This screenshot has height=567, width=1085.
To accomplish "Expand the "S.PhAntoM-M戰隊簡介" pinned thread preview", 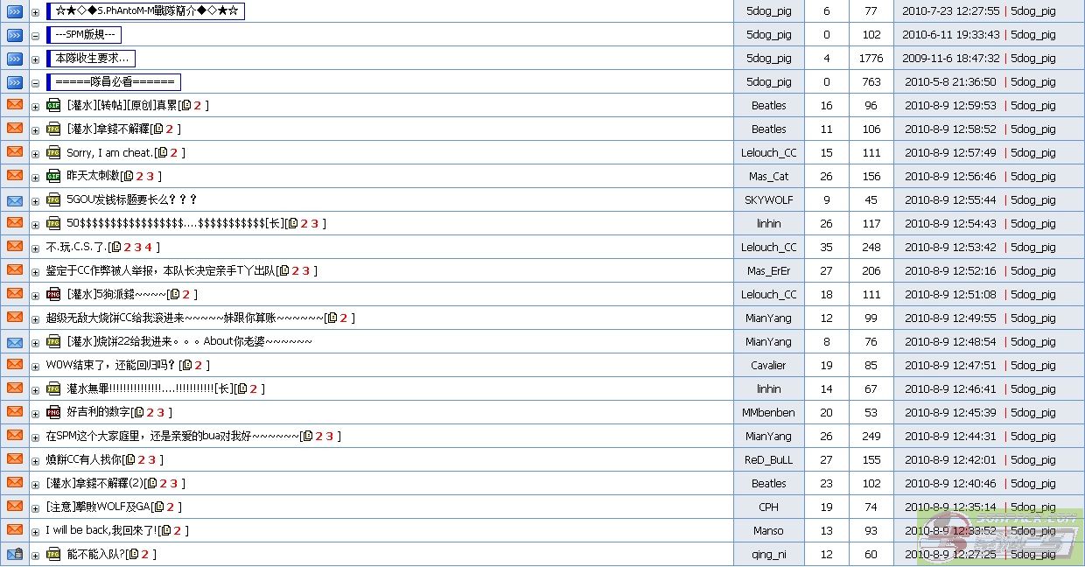I will (x=36, y=11).
